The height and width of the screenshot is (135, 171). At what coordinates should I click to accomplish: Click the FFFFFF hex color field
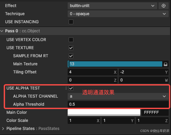pos(155,112)
